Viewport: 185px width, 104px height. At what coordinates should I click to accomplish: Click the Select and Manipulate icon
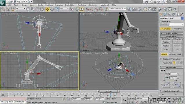tap(77, 9)
